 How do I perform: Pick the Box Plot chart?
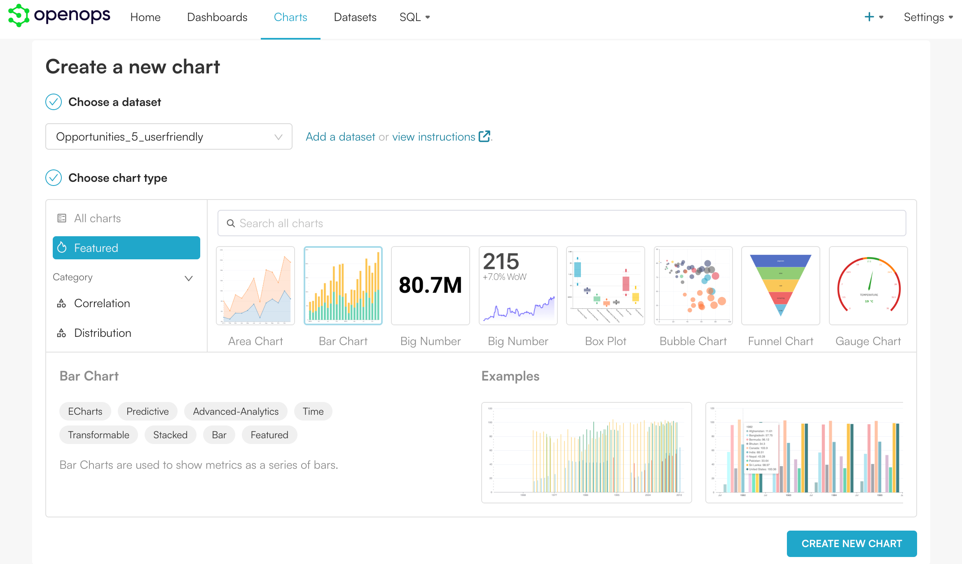pos(605,286)
